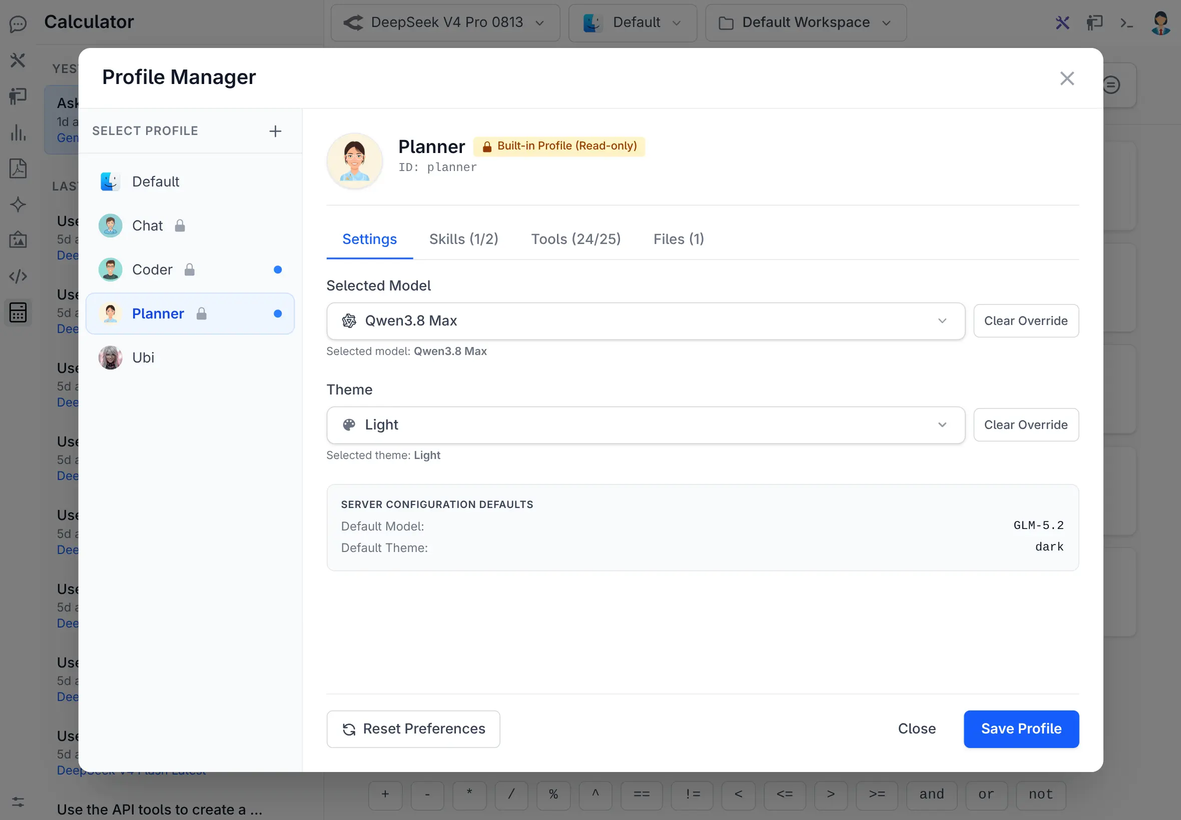Click the model logo icon beside Qwen3.8 Max
The width and height of the screenshot is (1181, 820).
tap(349, 320)
